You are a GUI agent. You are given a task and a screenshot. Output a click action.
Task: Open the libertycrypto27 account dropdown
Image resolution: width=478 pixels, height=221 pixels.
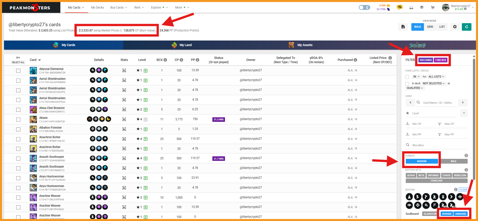tap(458, 8)
